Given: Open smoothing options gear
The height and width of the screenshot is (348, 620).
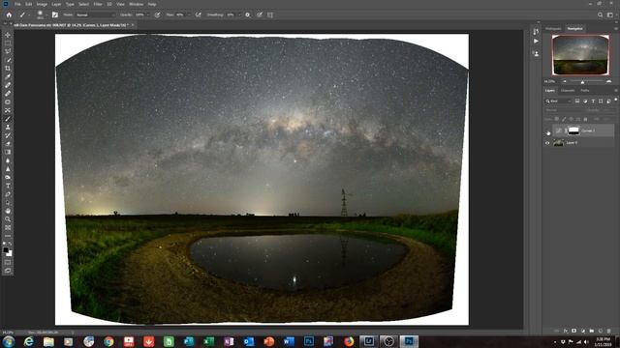Looking at the screenshot, I should coord(248,14).
